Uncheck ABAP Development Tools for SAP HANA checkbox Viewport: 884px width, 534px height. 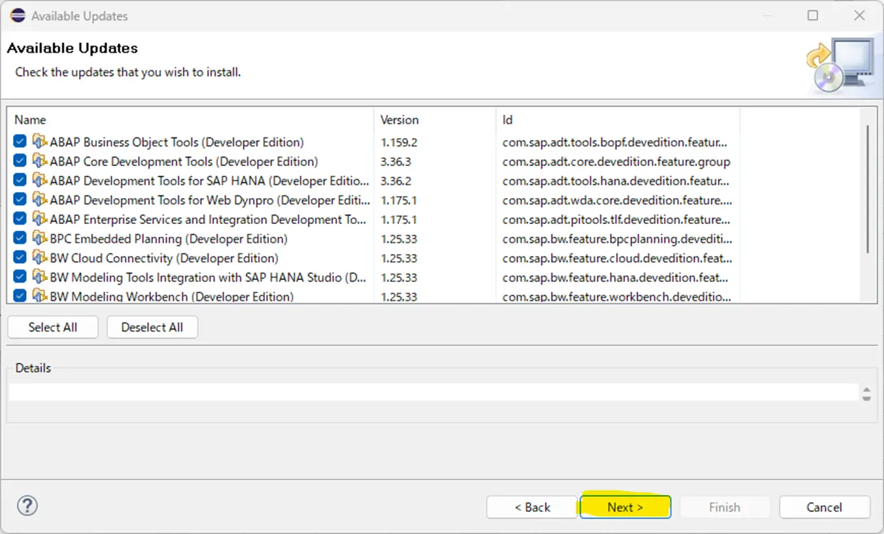click(x=20, y=180)
